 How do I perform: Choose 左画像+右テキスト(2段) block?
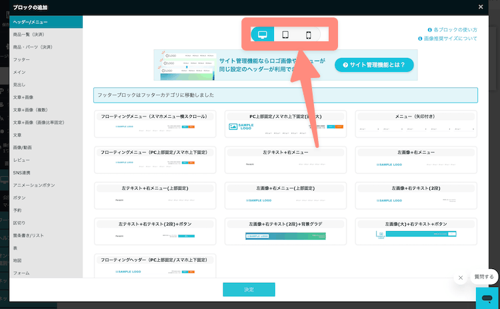[x=416, y=196]
